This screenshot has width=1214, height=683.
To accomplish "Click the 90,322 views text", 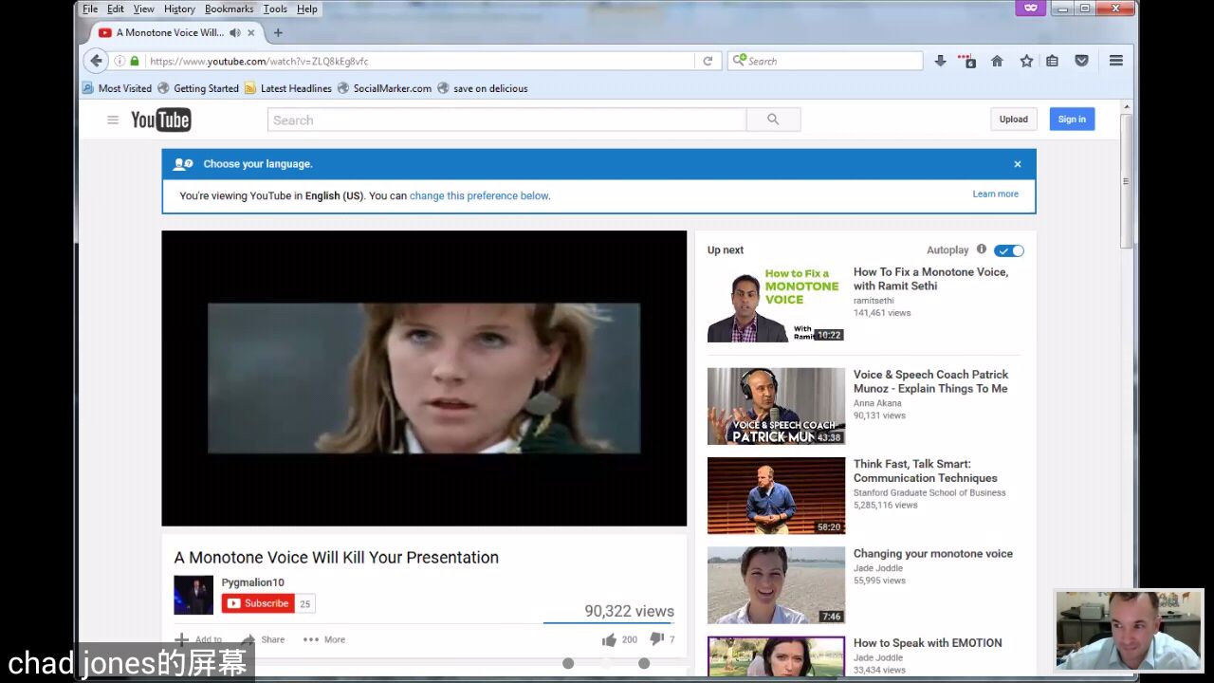I will click(629, 611).
